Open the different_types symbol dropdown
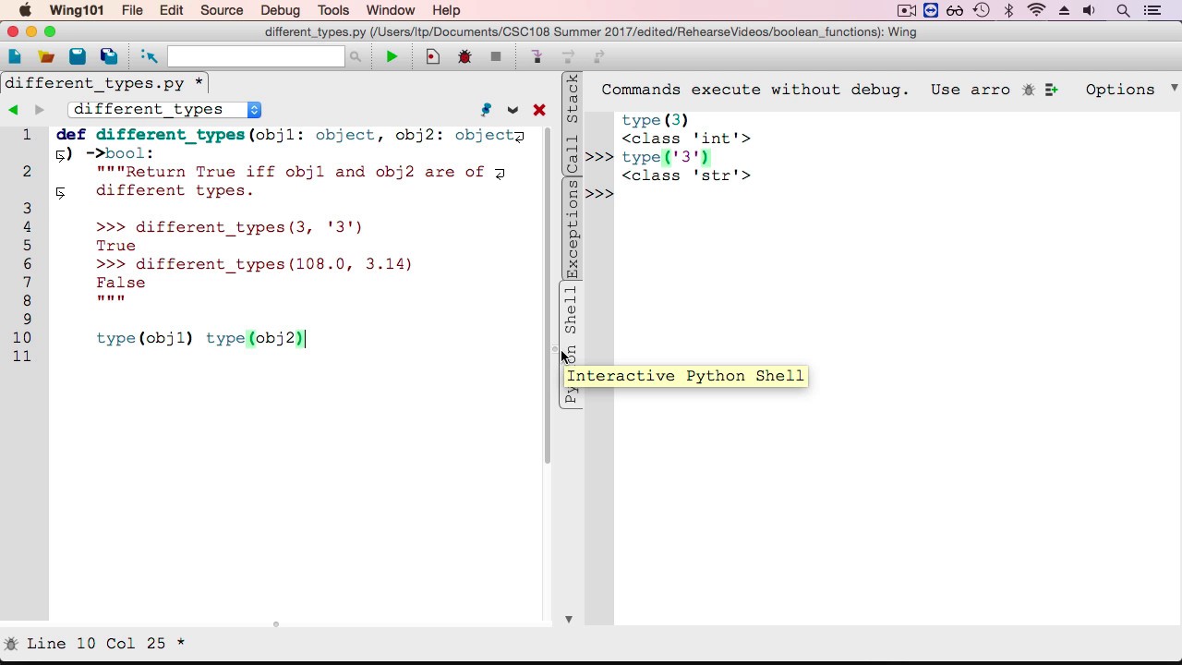 point(165,109)
